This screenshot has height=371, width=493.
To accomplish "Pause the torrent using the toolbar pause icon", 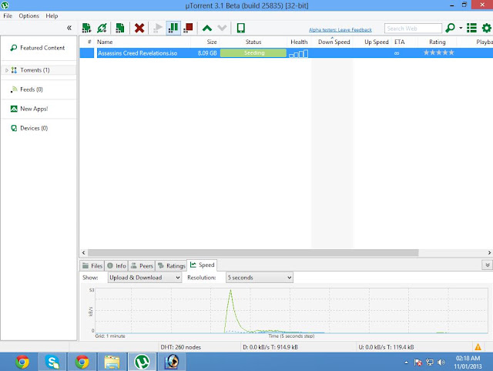I will [173, 28].
